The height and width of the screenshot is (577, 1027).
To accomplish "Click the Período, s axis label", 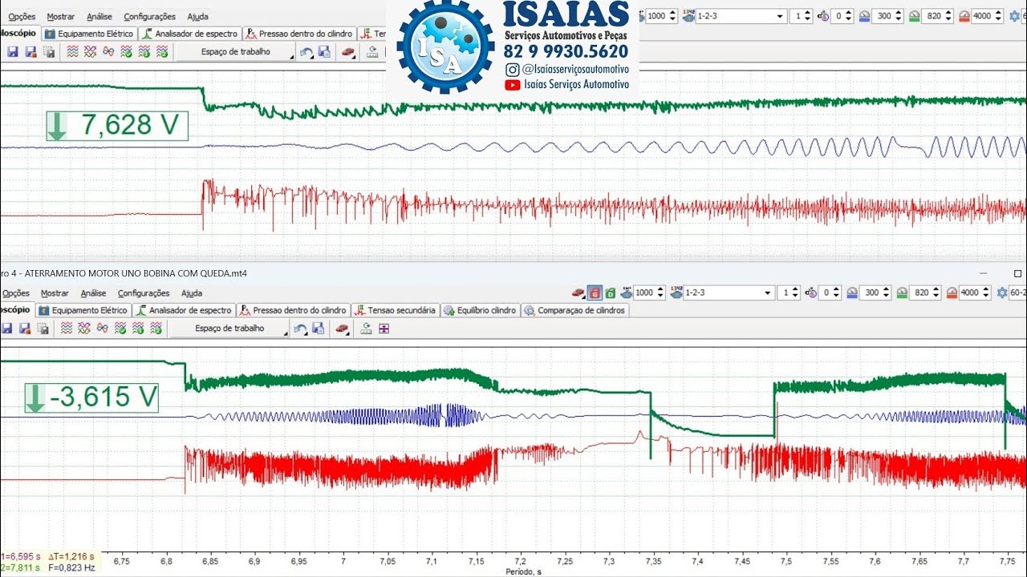I will click(x=523, y=572).
